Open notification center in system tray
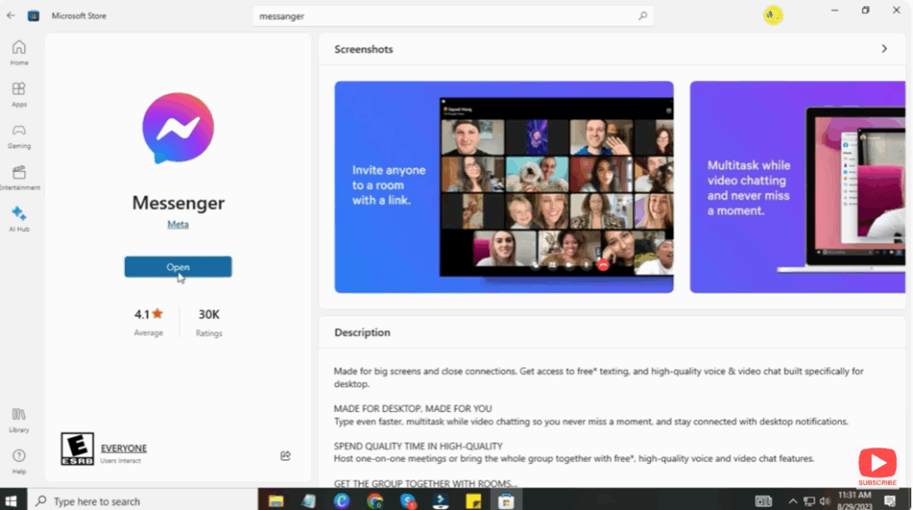The height and width of the screenshot is (510, 913). [890, 501]
